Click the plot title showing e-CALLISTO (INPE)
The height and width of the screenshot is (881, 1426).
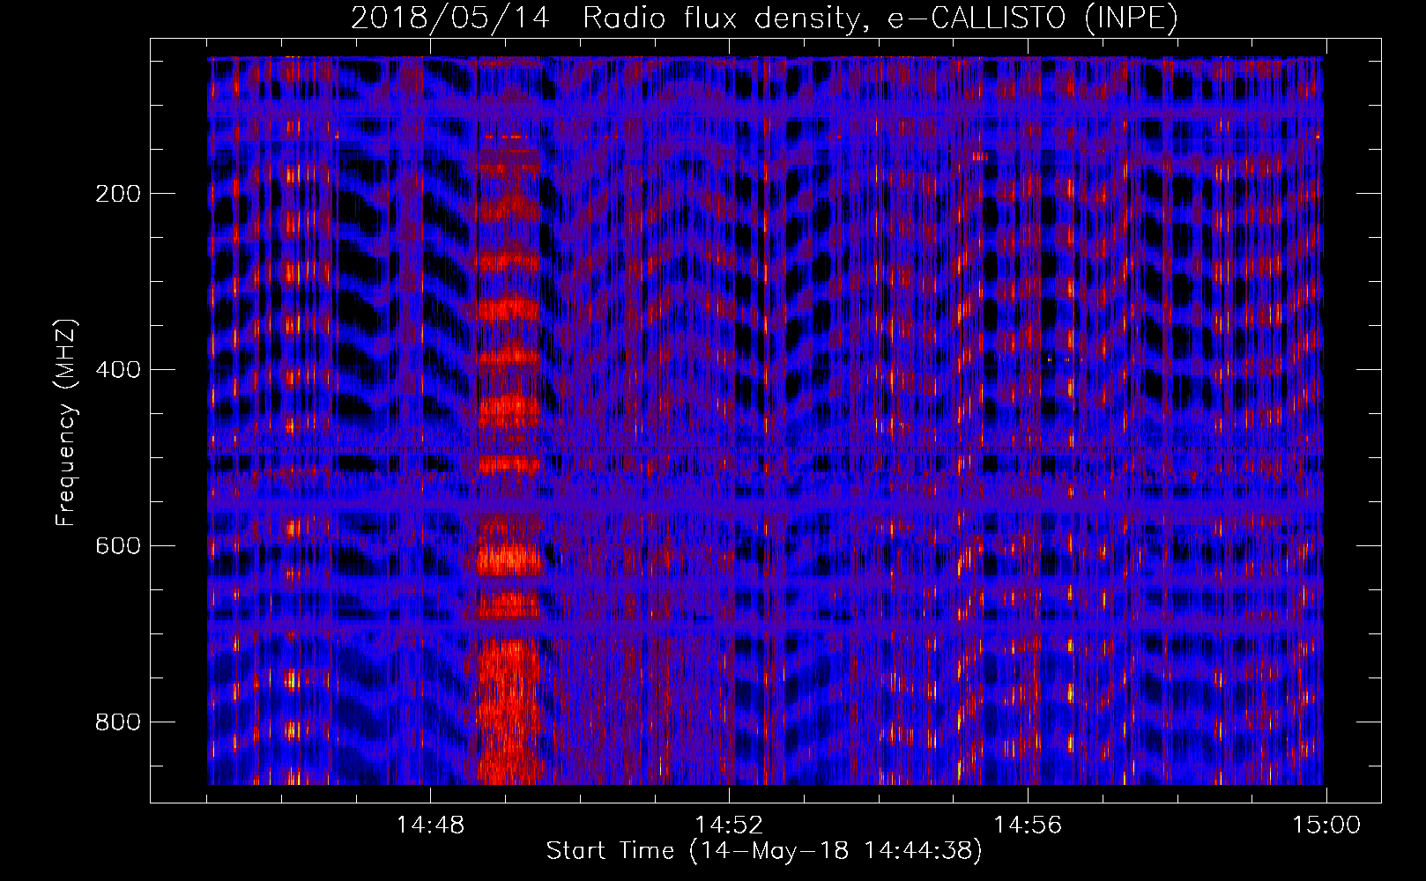coord(764,18)
